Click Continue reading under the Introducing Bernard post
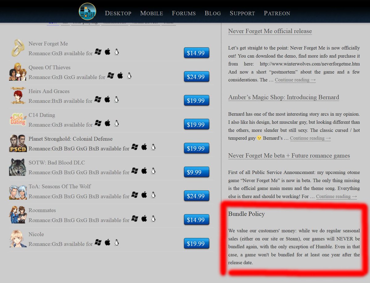 310,138
